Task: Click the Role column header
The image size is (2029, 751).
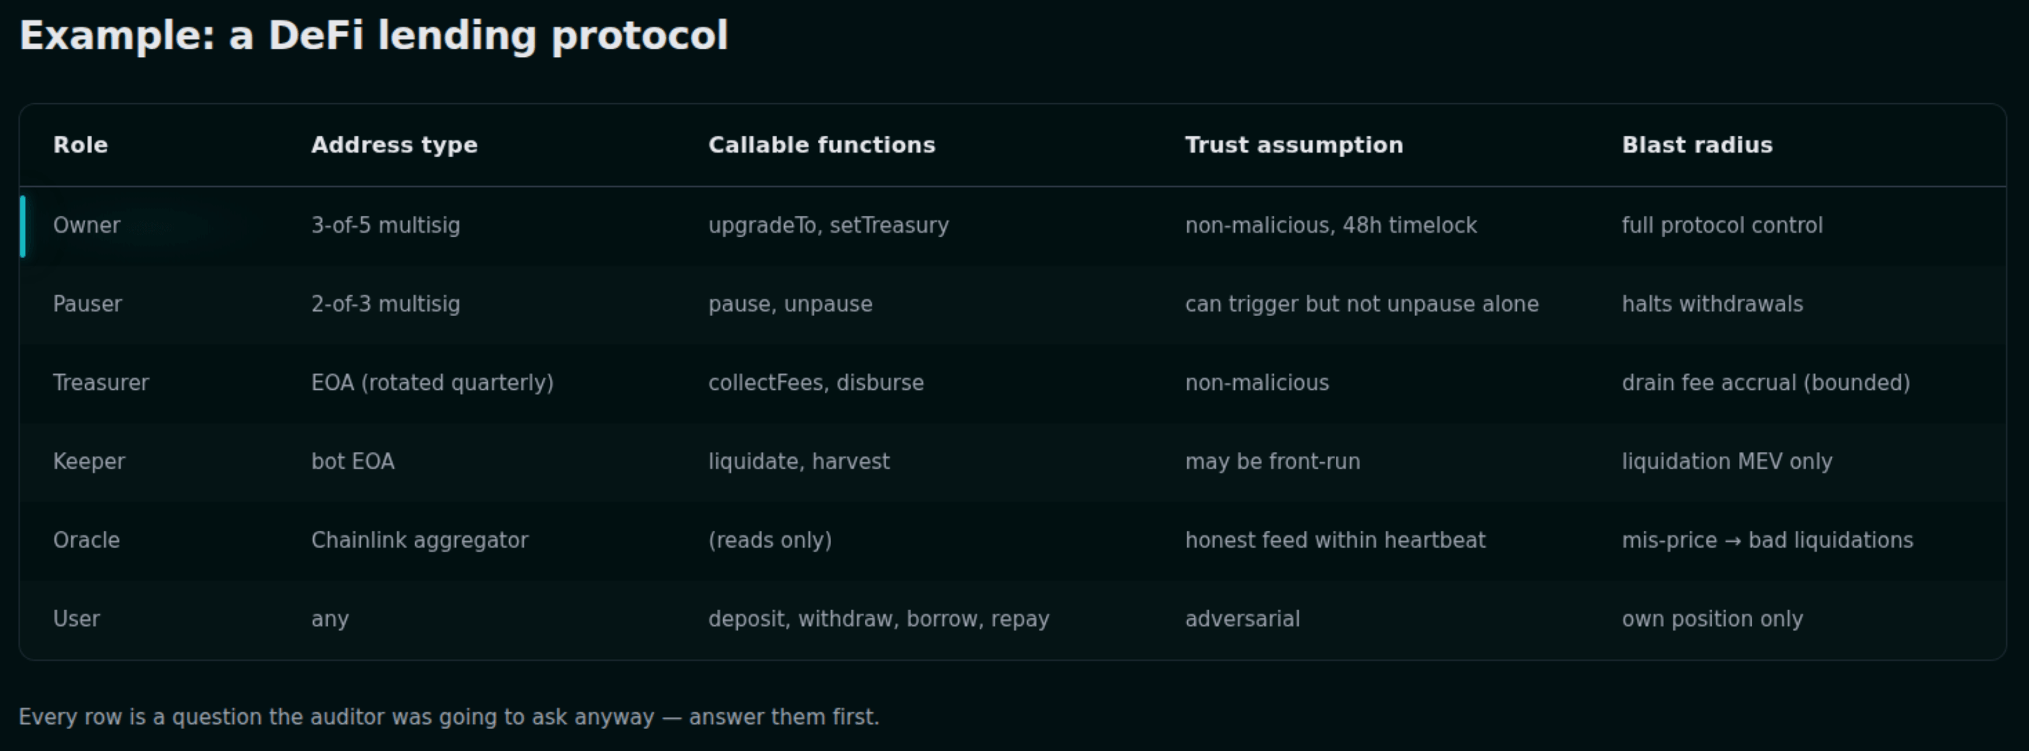Action: (x=80, y=145)
